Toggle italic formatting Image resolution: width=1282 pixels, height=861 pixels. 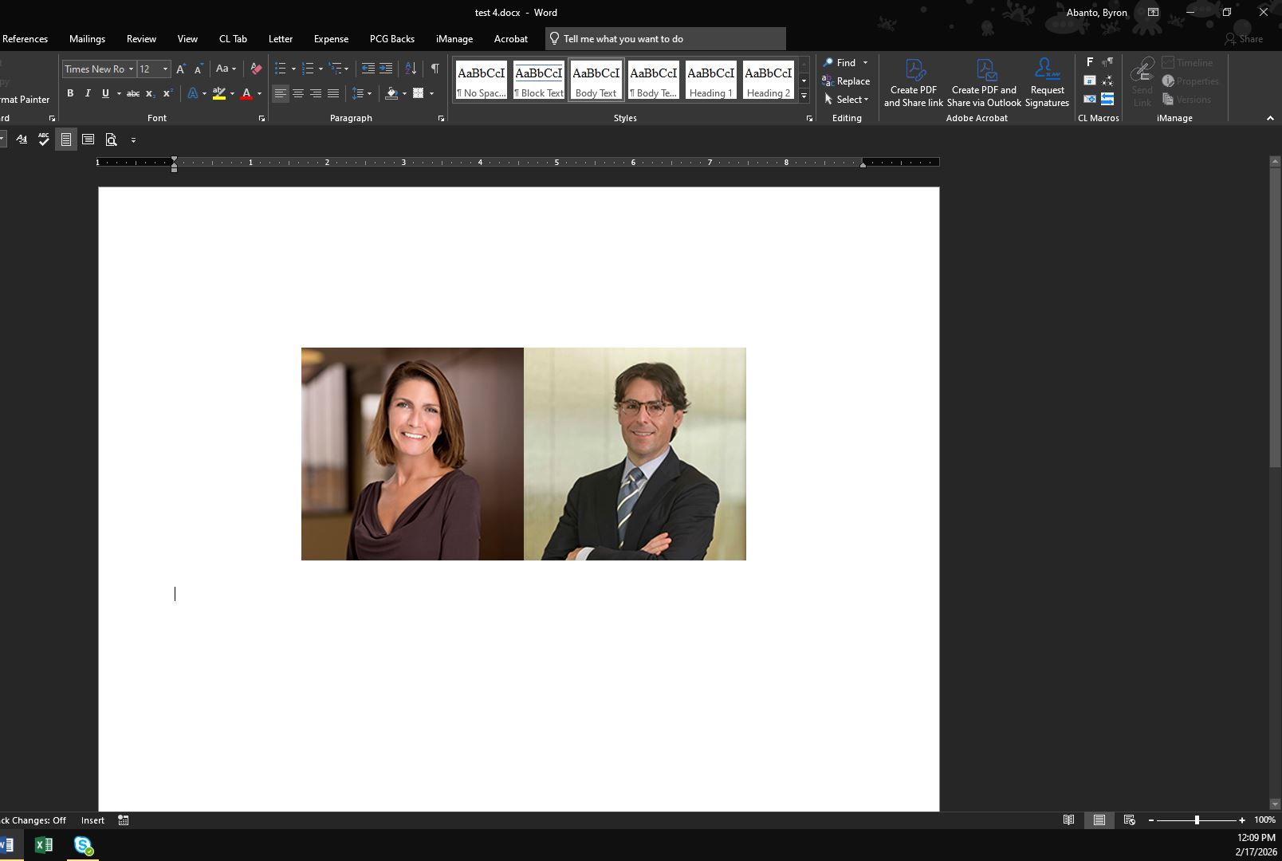(x=88, y=93)
